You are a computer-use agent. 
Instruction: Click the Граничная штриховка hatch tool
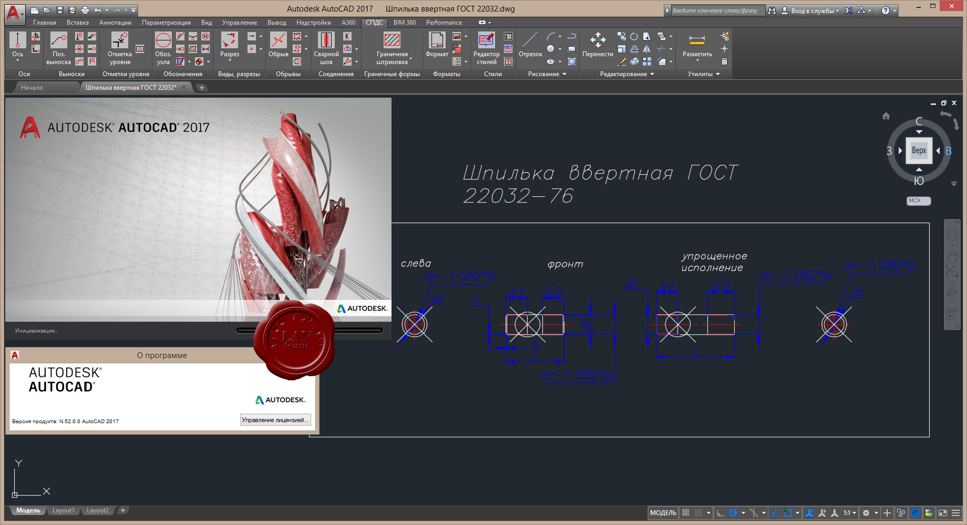click(392, 48)
